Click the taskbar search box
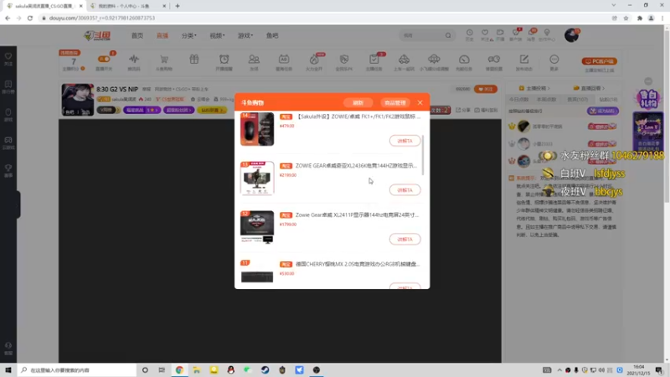 pyautogui.click(x=77, y=369)
